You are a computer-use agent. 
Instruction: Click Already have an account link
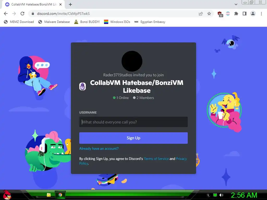(99, 148)
